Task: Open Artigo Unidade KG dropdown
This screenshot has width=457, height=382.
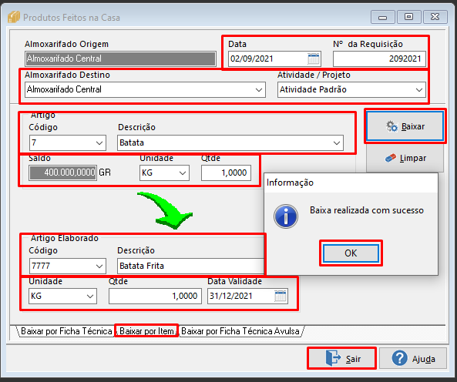Action: click(x=183, y=173)
